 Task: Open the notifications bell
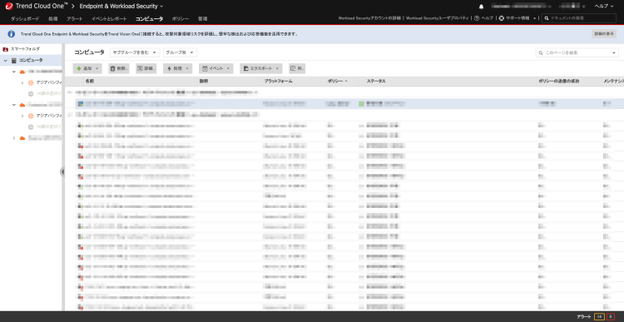[481, 7]
